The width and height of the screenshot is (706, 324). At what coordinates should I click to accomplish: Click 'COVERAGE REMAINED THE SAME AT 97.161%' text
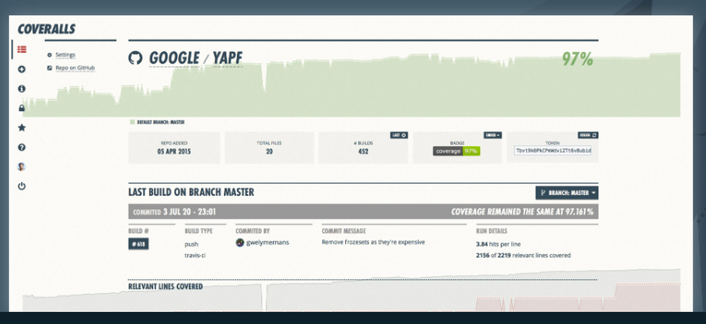[522, 211]
